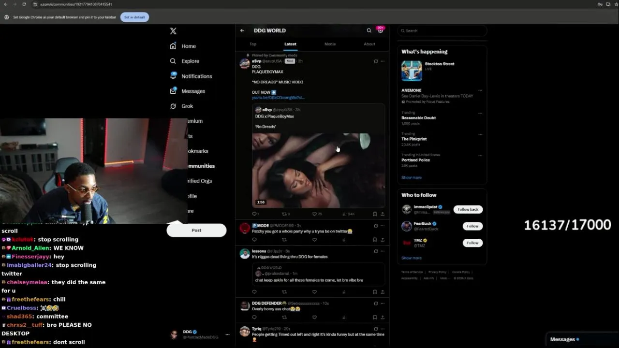Open the About tab
The height and width of the screenshot is (348, 619).
(x=369, y=44)
